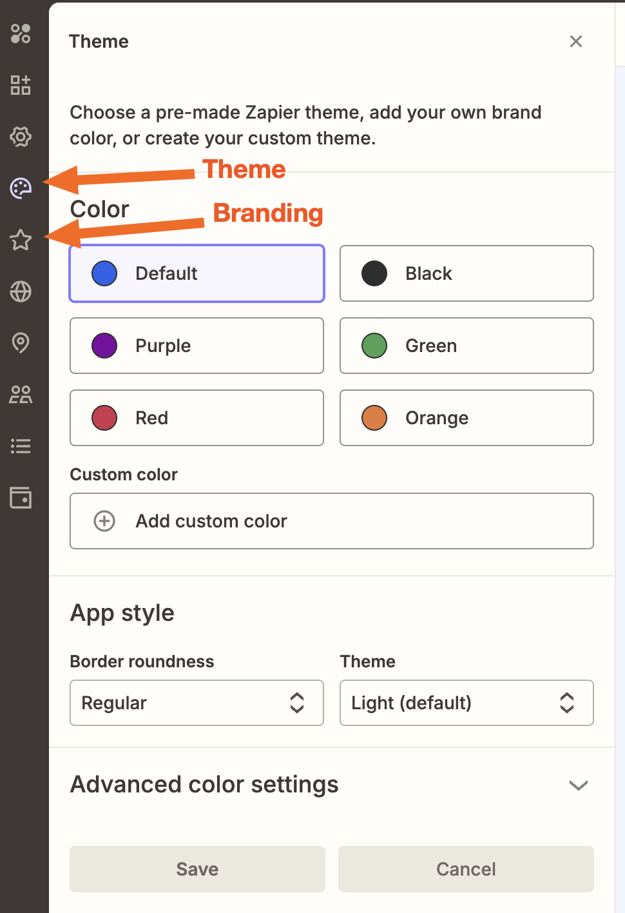Viewport: 625px width, 913px height.
Task: Open the settings gear in the sidebar
Action: pyautogui.click(x=21, y=137)
